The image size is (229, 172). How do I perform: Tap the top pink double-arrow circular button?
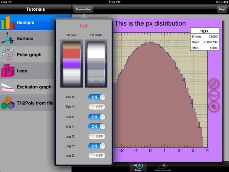(214, 83)
